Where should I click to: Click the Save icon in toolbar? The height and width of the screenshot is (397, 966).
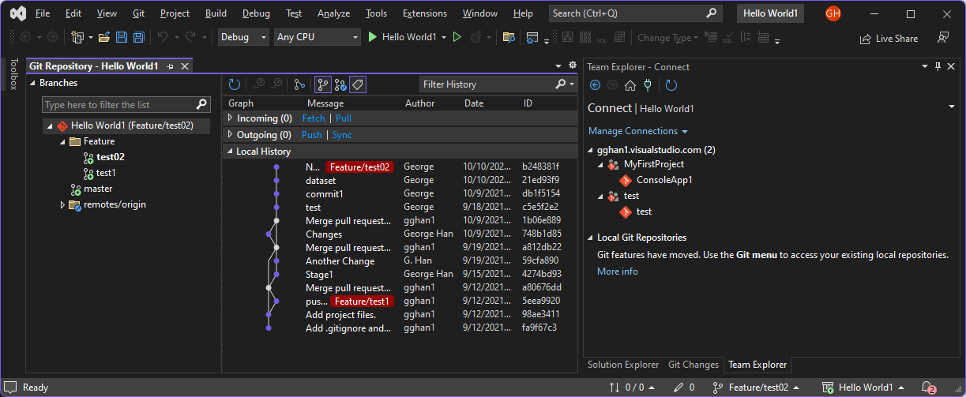[122, 37]
